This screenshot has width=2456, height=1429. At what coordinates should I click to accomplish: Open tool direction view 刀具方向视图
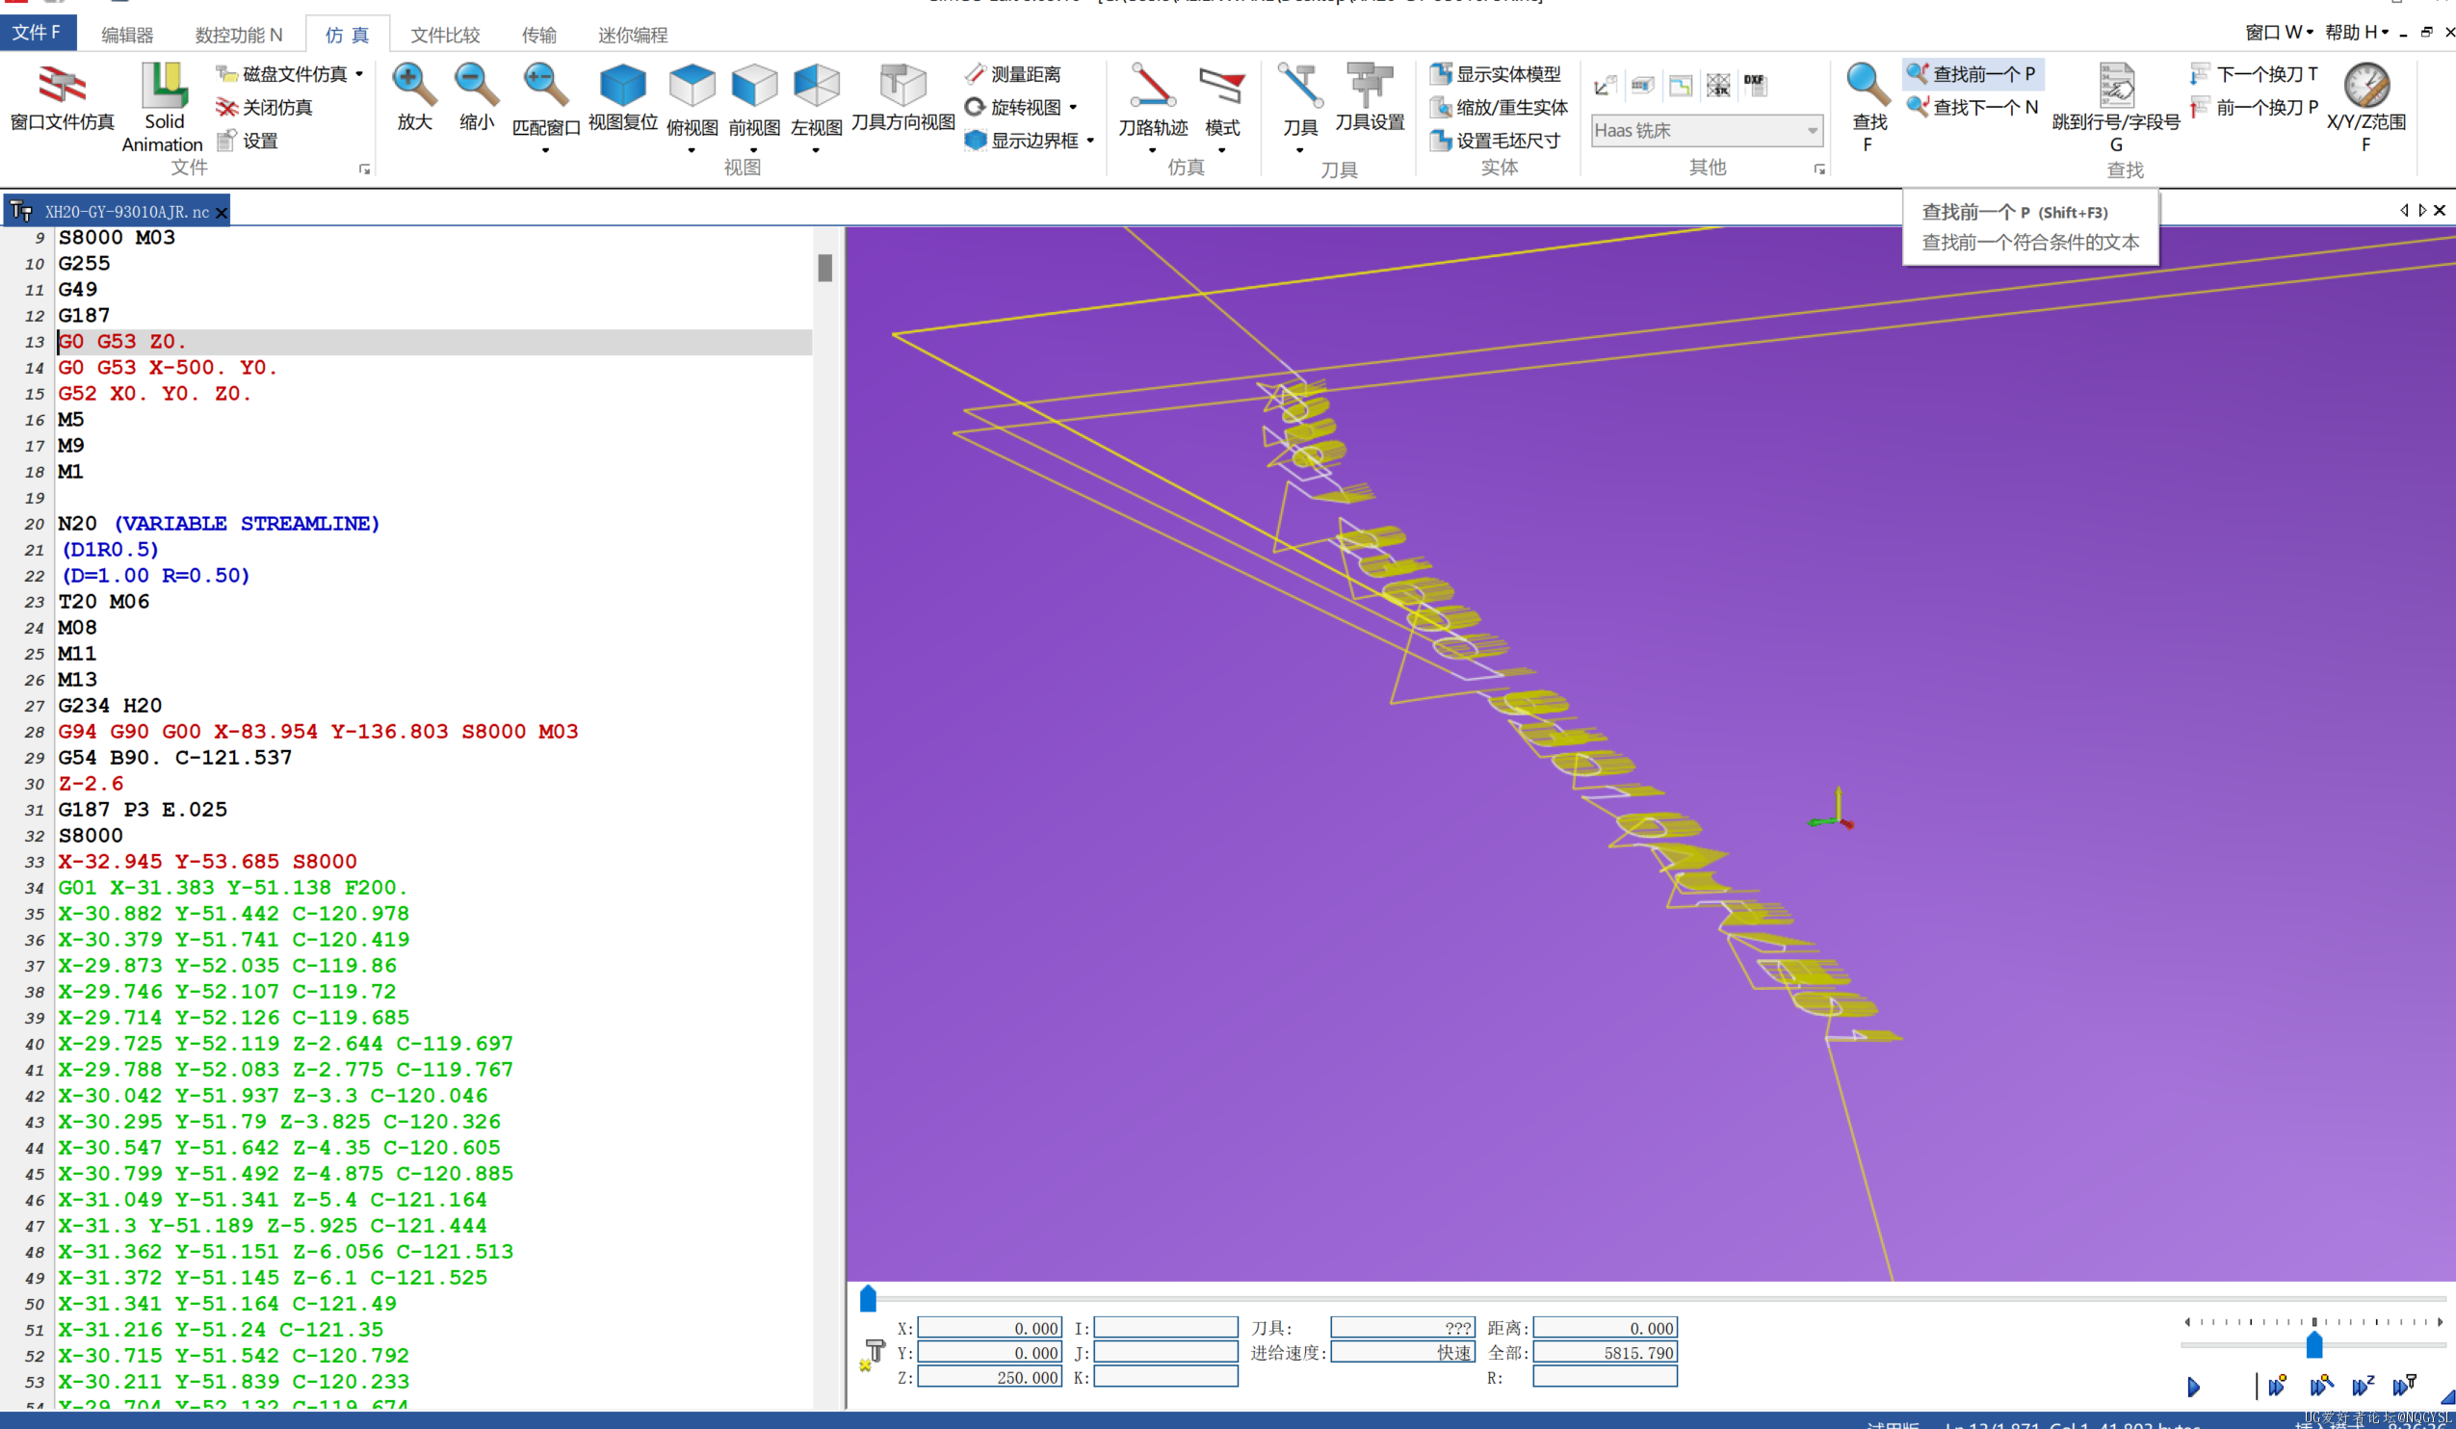click(x=902, y=97)
